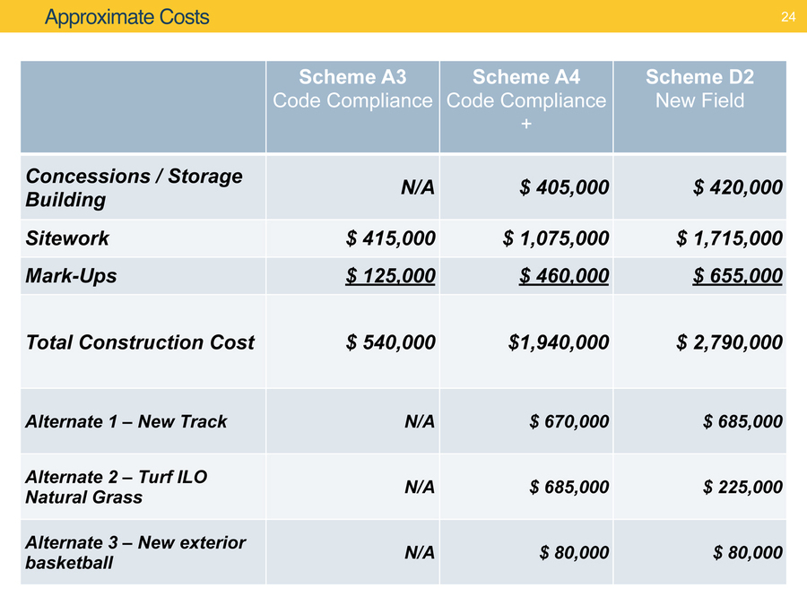Click the Sitework row label
Image resolution: width=807 pixels, height=605 pixels.
[x=67, y=238]
